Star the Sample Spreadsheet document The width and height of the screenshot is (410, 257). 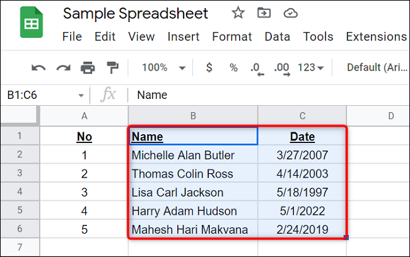pos(238,13)
